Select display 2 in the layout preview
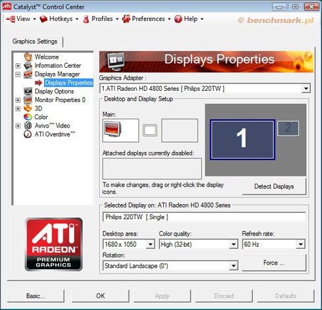Viewport: 322px width, 310px height. tap(288, 128)
